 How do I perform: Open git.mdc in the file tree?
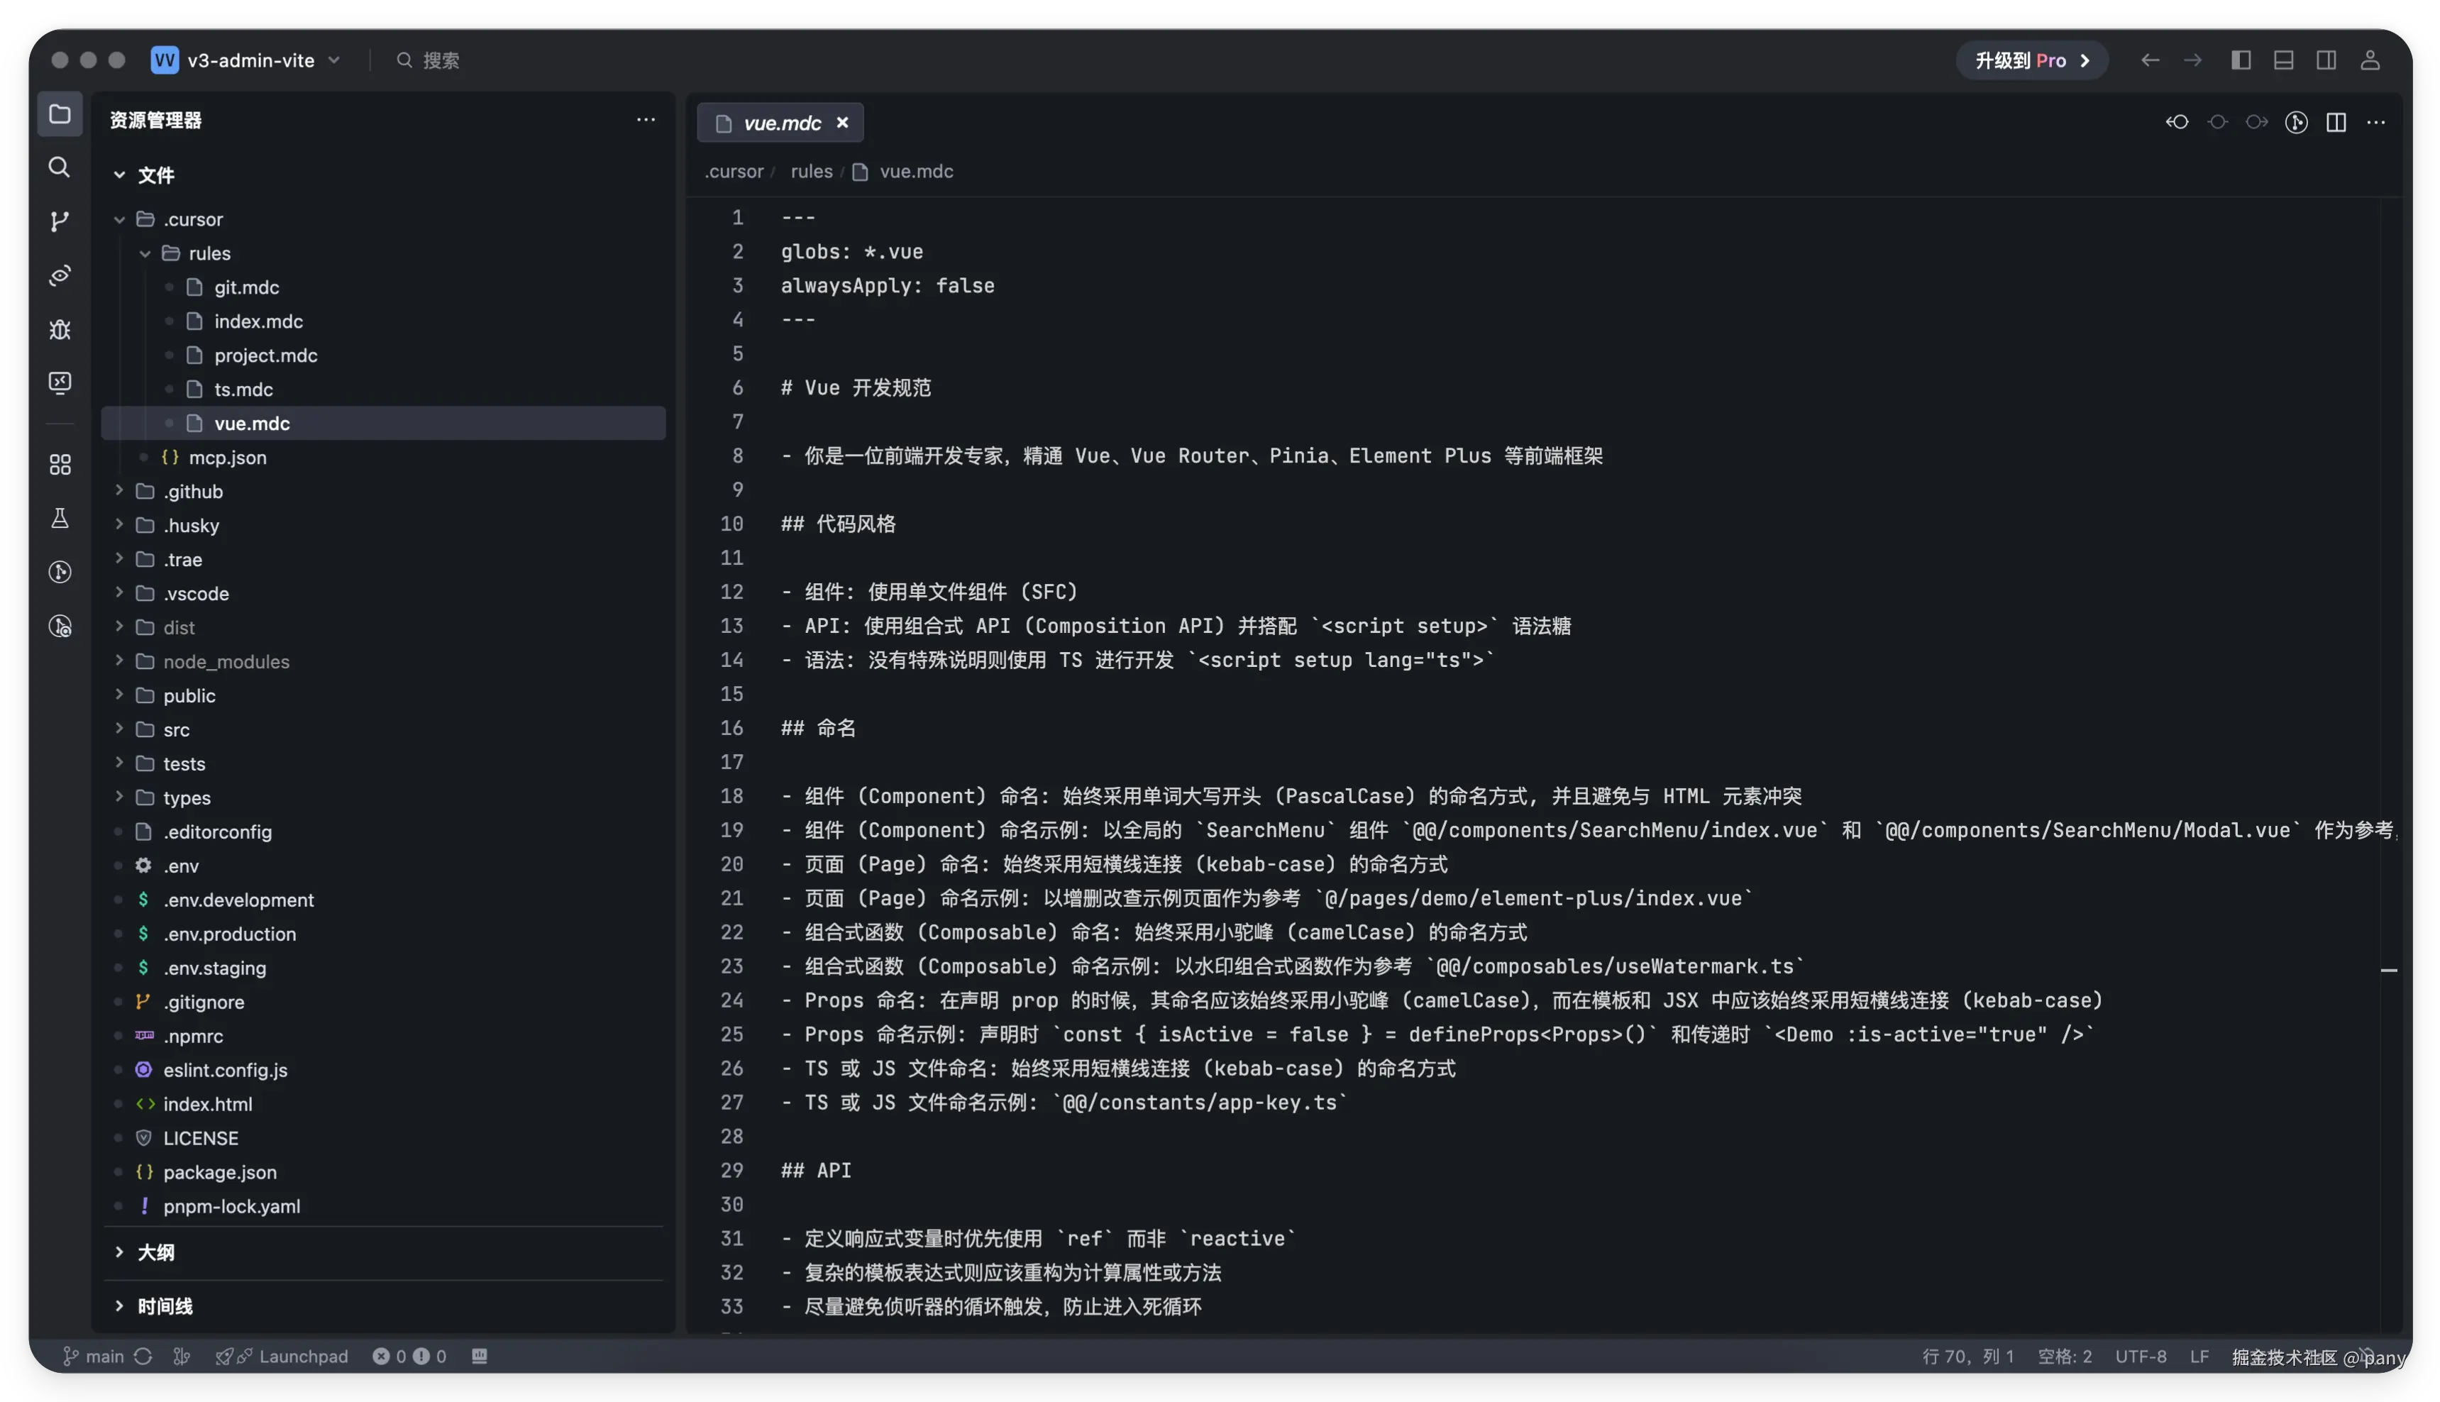click(246, 287)
